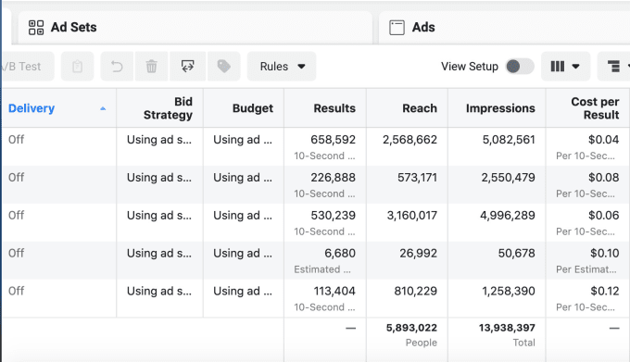The image size is (630, 362).
Task: Click the Estimated label under 6,680
Action: [322, 269]
